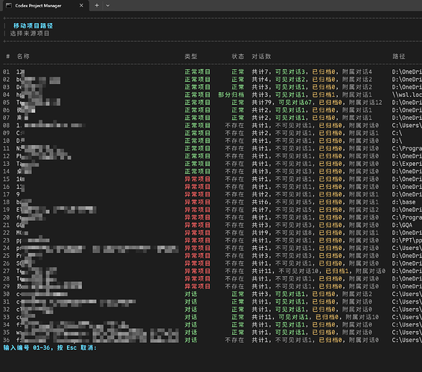Click the terminal icon on Codex Project Manager tab
Viewport: 422px width, 372px height.
pos(9,5)
